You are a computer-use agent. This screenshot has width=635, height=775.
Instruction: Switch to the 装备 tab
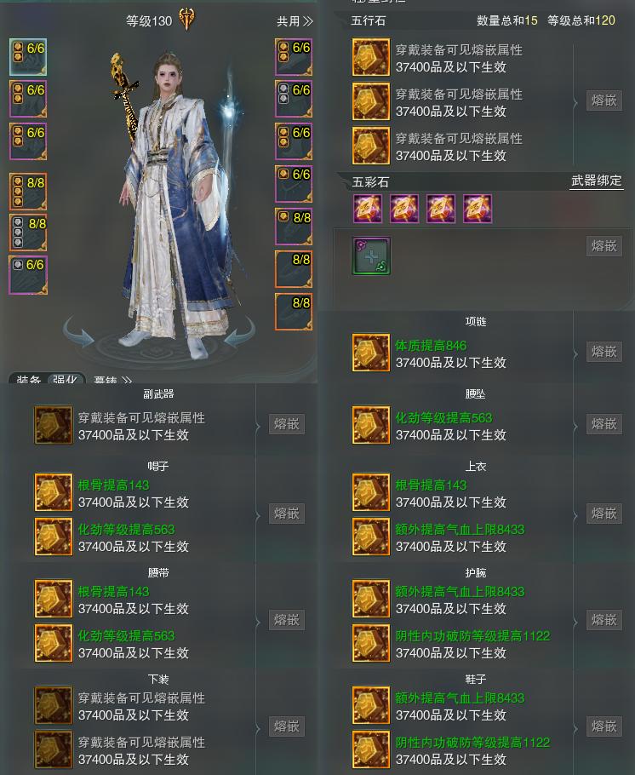(28, 379)
